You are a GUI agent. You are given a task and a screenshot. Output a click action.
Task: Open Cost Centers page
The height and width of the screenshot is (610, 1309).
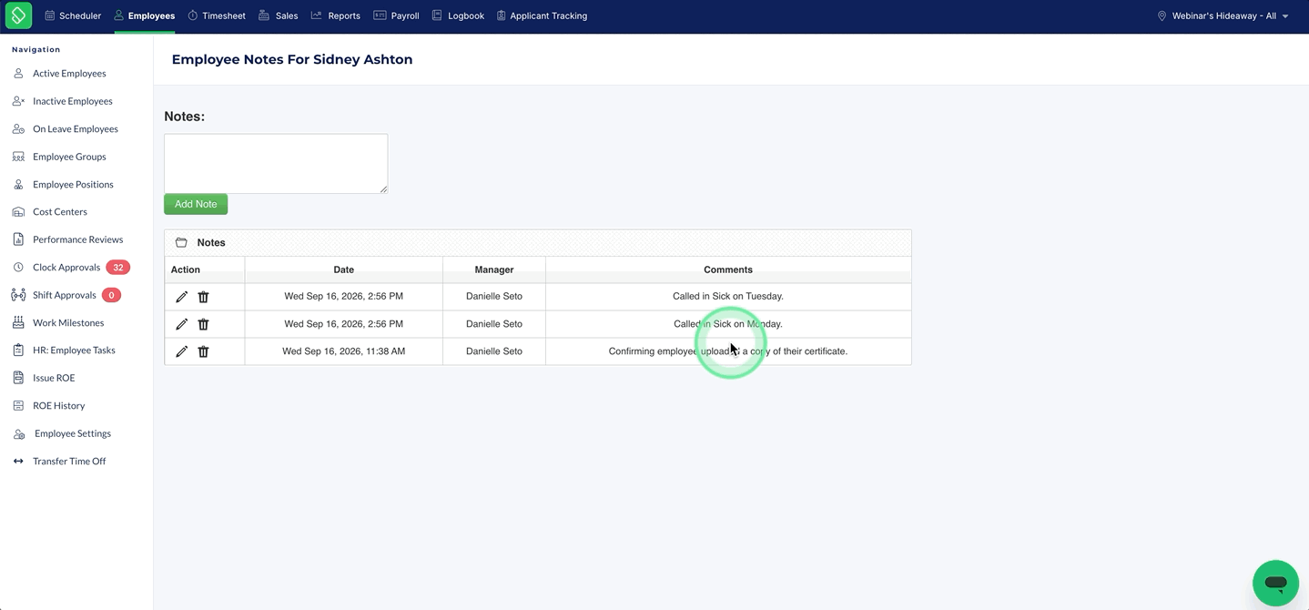pos(60,211)
